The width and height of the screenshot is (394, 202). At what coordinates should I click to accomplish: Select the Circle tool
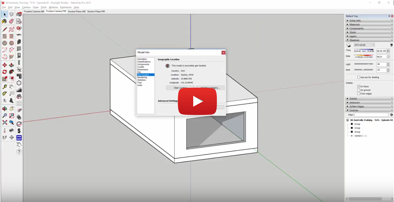[x=5, y=43]
